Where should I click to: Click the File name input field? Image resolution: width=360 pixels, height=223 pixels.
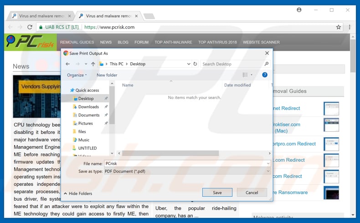pyautogui.click(x=185, y=164)
